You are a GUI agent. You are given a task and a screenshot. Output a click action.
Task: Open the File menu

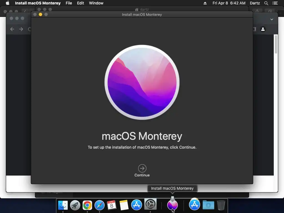click(69, 3)
